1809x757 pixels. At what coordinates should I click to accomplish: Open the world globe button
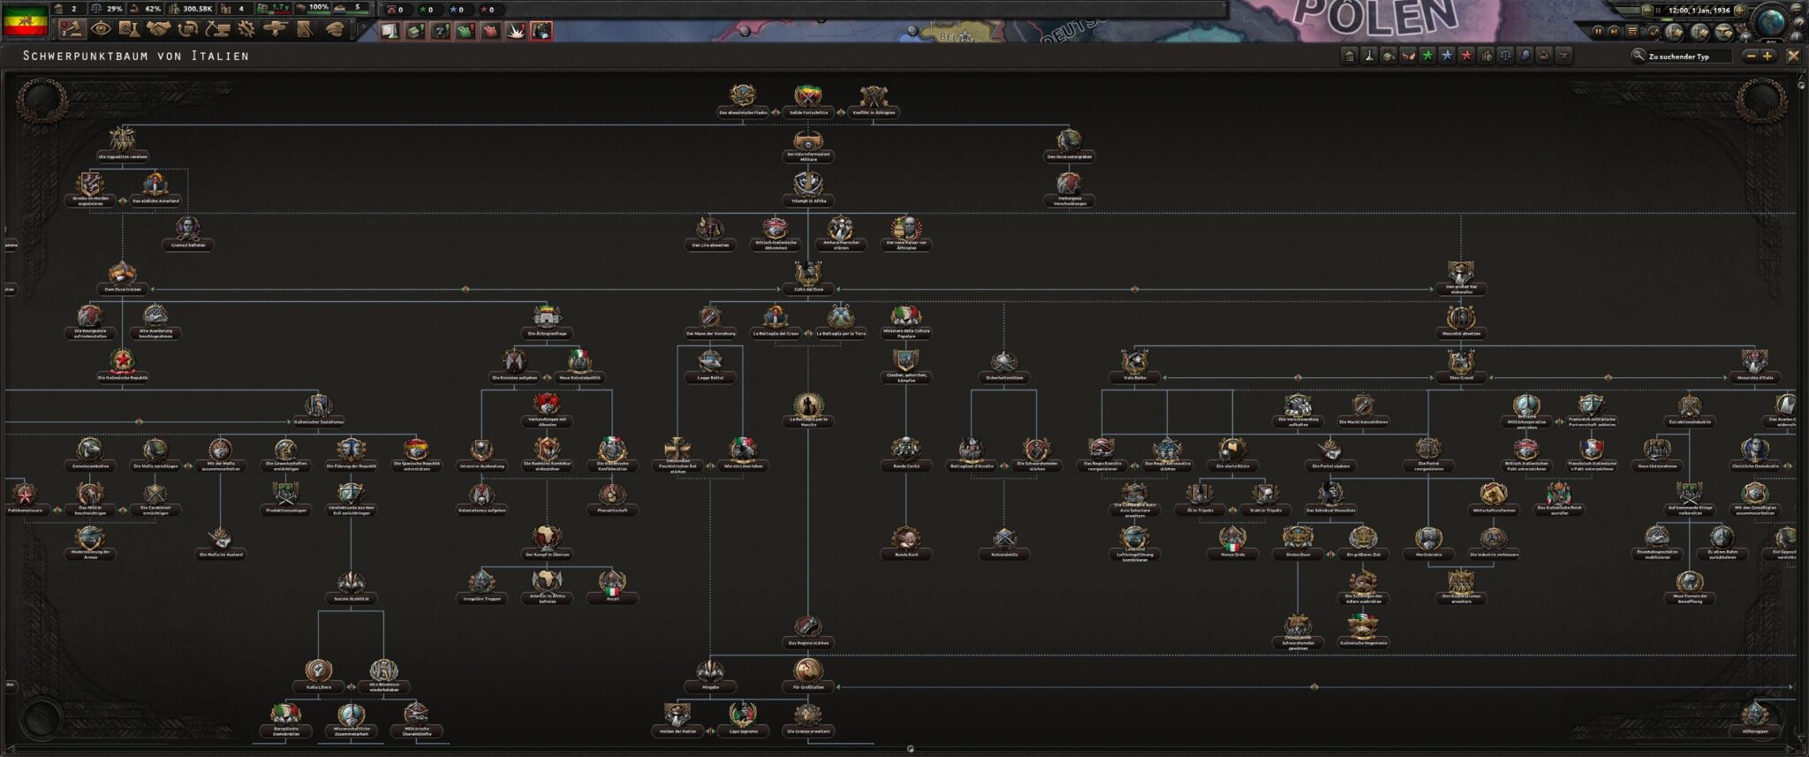click(1772, 20)
